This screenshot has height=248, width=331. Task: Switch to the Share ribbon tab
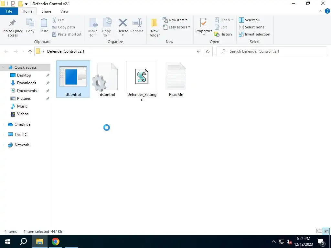(46, 11)
